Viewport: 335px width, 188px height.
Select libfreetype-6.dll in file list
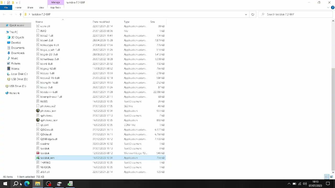[100, 45]
